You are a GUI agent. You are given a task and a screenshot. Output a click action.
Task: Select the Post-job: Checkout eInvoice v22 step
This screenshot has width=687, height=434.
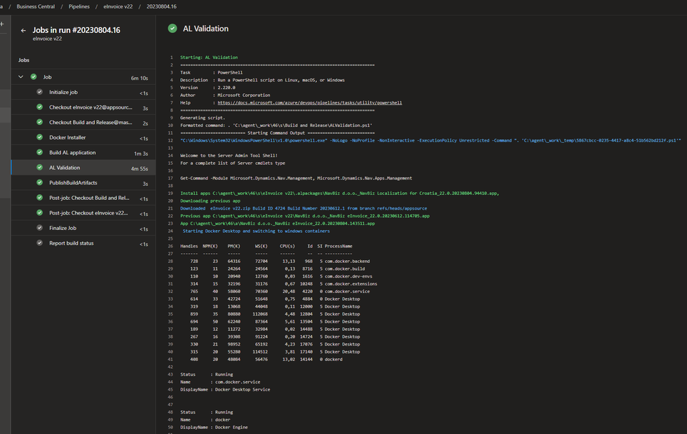(x=83, y=213)
